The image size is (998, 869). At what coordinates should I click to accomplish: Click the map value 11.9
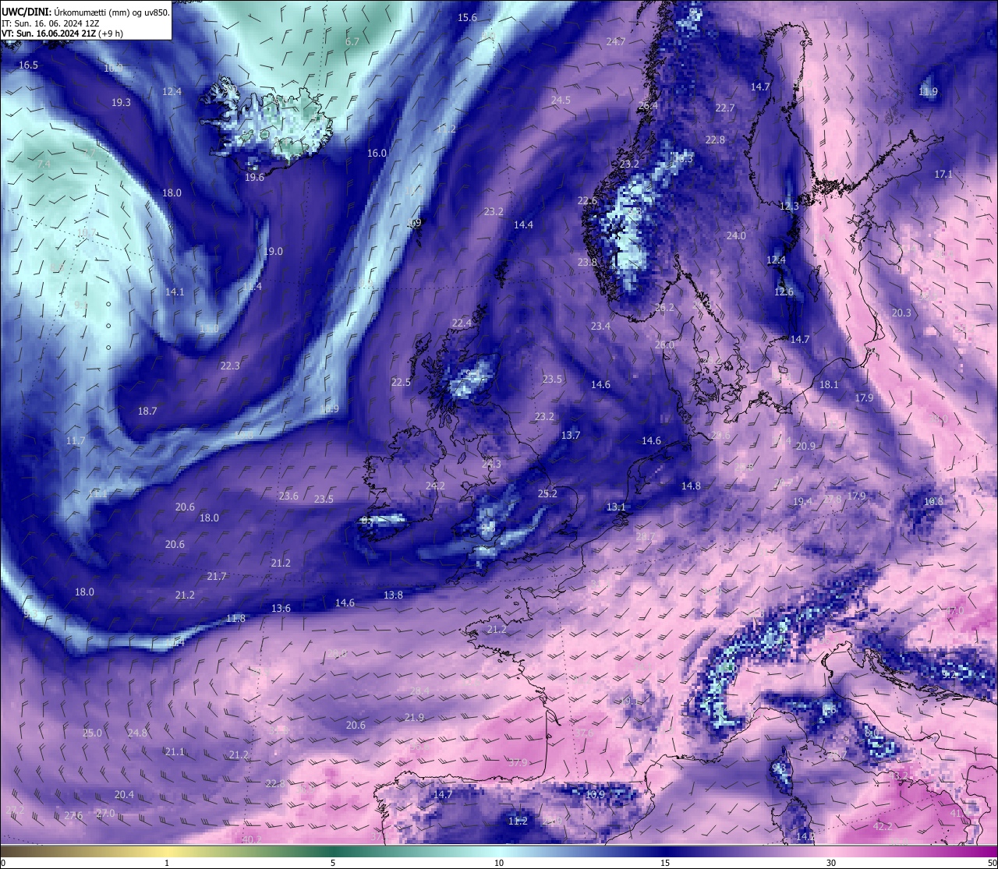928,92
